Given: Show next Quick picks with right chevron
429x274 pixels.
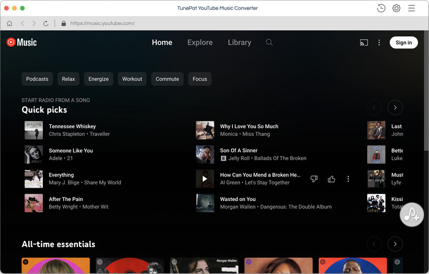Looking at the screenshot, I should click(x=395, y=107).
